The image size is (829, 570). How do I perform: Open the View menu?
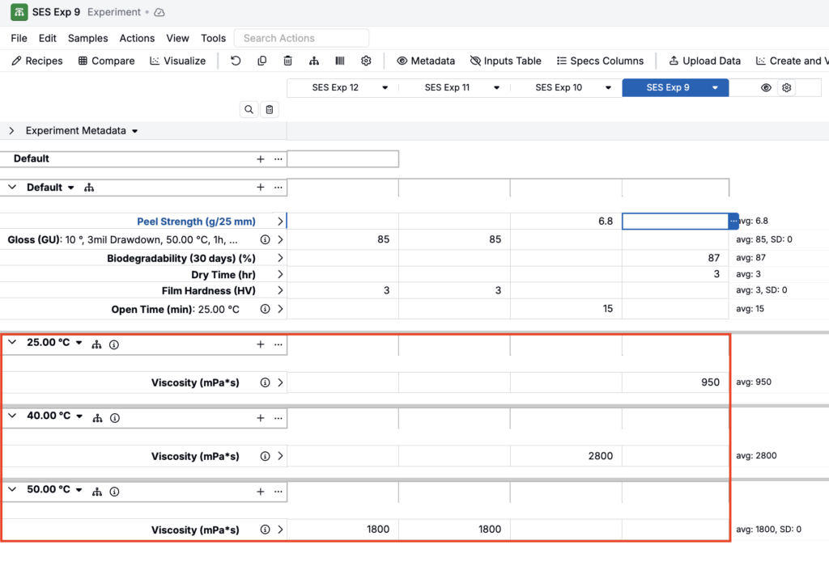(177, 38)
